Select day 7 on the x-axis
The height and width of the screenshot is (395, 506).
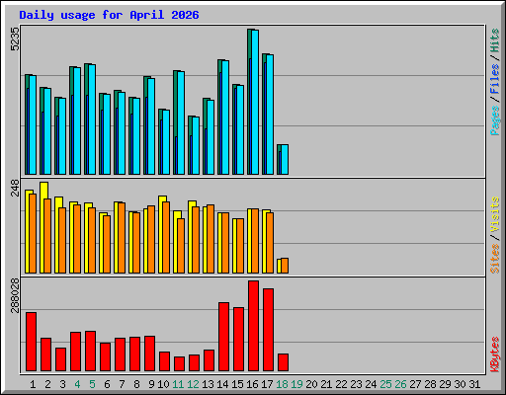(122, 384)
